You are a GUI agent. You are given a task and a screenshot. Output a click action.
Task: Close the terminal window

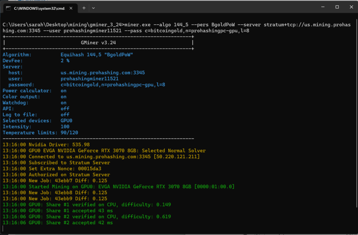[x=351, y=7]
